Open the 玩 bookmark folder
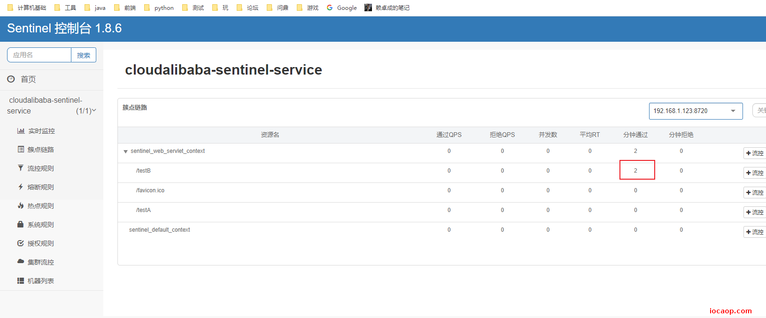The width and height of the screenshot is (766, 318). pyautogui.click(x=220, y=8)
